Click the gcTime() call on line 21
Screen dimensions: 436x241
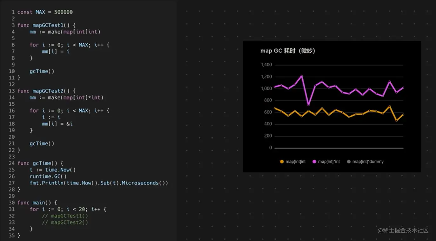(x=42, y=144)
